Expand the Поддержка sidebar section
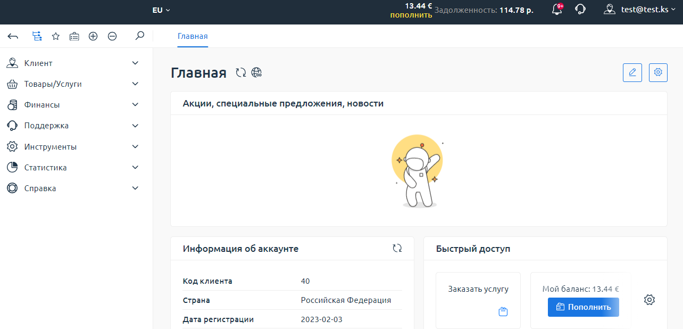 (x=72, y=126)
